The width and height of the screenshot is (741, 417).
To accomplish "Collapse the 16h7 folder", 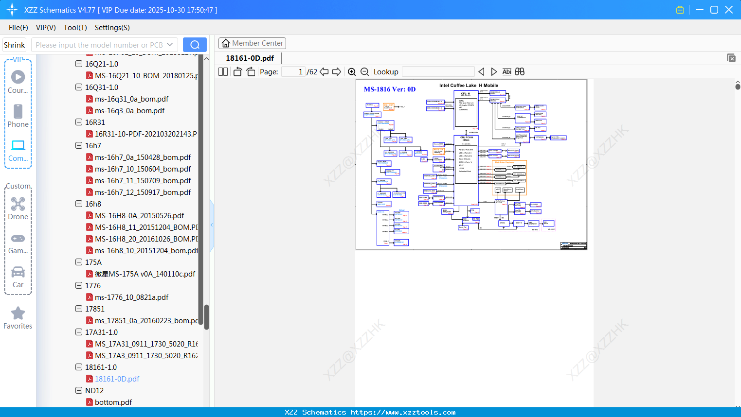I will [x=79, y=145].
